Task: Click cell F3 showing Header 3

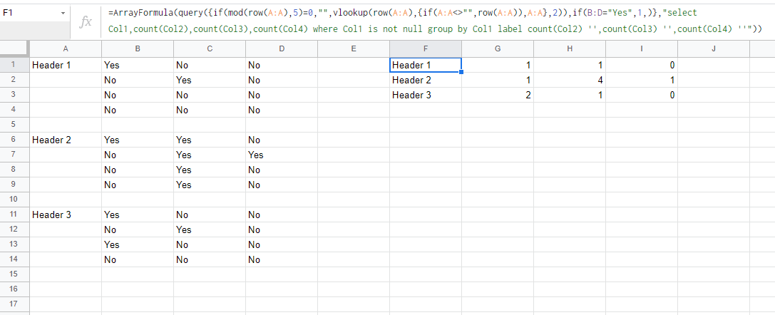Action: (426, 95)
